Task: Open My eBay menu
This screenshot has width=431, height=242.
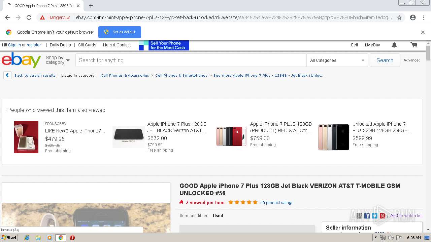Action: pyautogui.click(x=372, y=45)
